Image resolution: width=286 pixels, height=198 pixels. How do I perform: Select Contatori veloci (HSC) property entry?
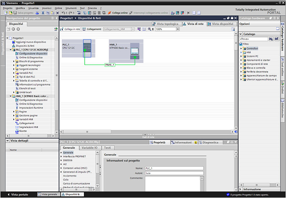point(75,168)
